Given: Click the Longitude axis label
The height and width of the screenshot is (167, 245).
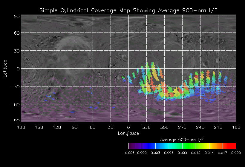Looking at the screenshot, I should [128, 133].
